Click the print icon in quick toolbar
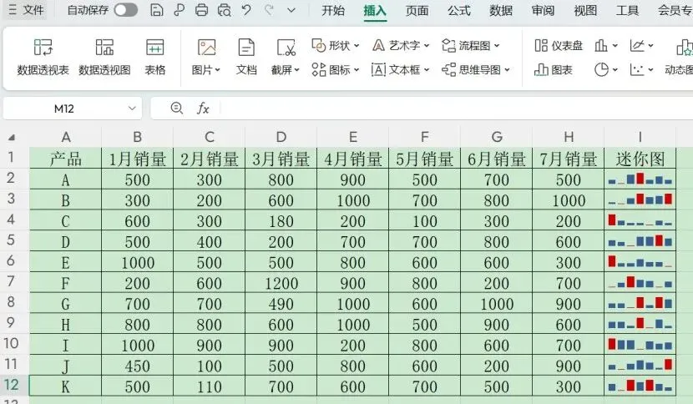The image size is (693, 404). click(x=201, y=10)
